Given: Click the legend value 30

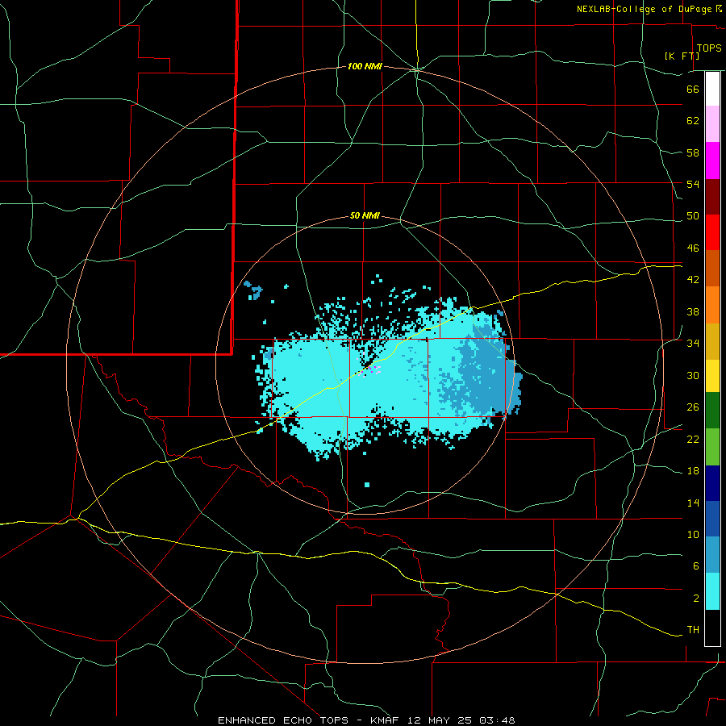Looking at the screenshot, I should click(x=693, y=375).
